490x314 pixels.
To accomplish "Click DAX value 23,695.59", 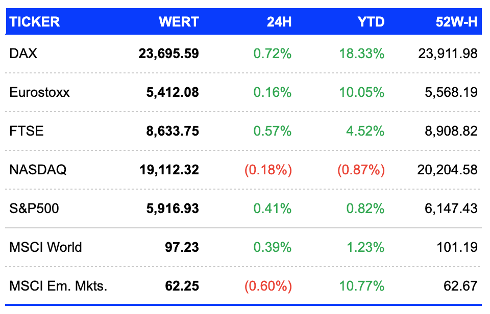I will 169,54.
